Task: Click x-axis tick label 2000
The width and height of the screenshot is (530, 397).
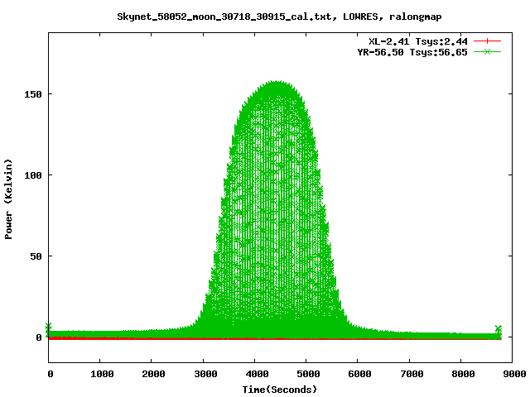Action: click(x=153, y=374)
